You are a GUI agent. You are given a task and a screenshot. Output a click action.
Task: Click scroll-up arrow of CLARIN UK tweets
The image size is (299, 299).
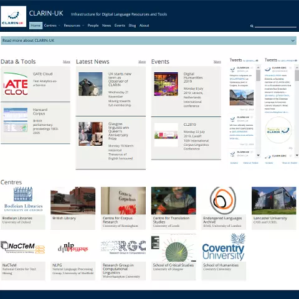(258, 68)
